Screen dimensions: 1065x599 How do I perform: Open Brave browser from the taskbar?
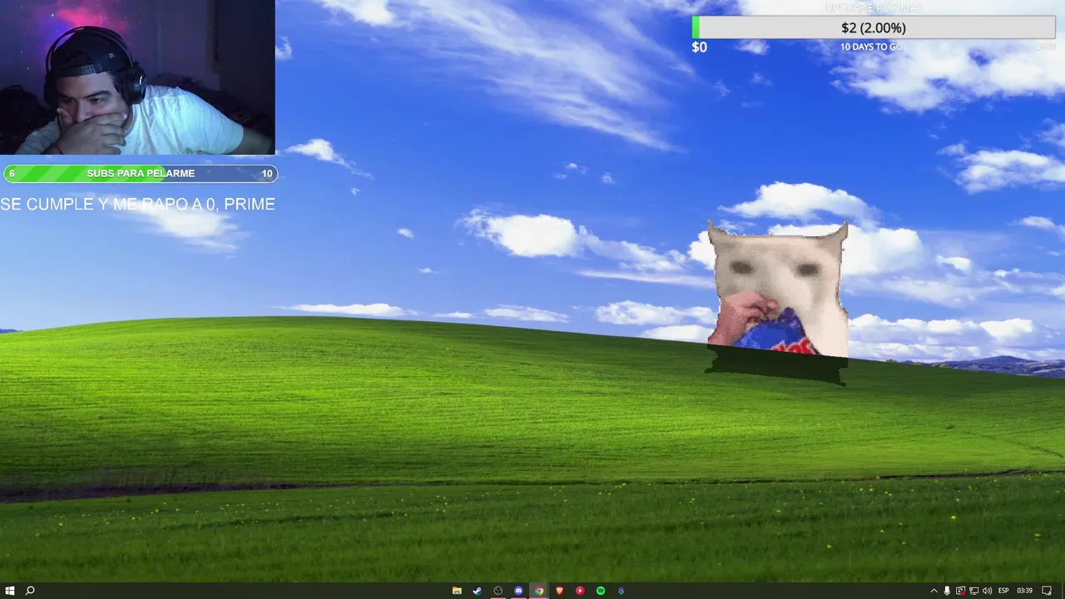pyautogui.click(x=560, y=591)
